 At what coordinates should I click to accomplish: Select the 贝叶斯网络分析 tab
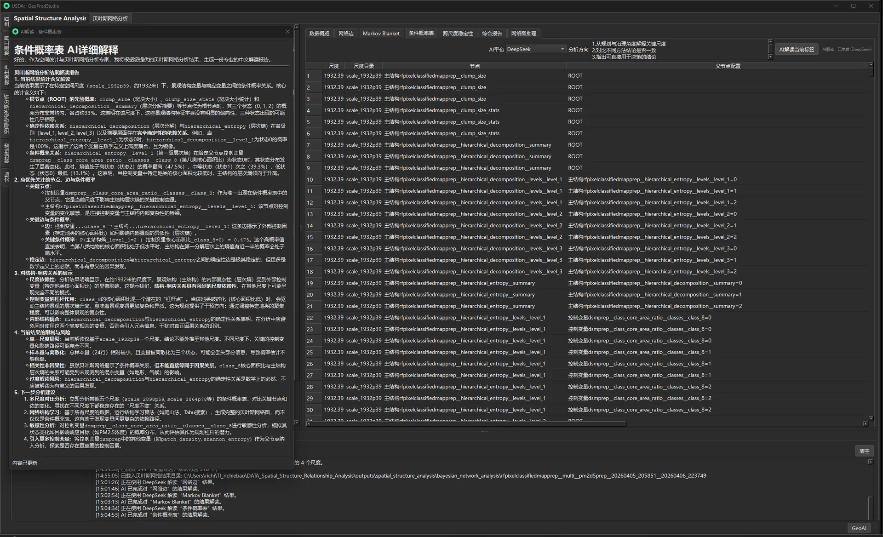110,18
